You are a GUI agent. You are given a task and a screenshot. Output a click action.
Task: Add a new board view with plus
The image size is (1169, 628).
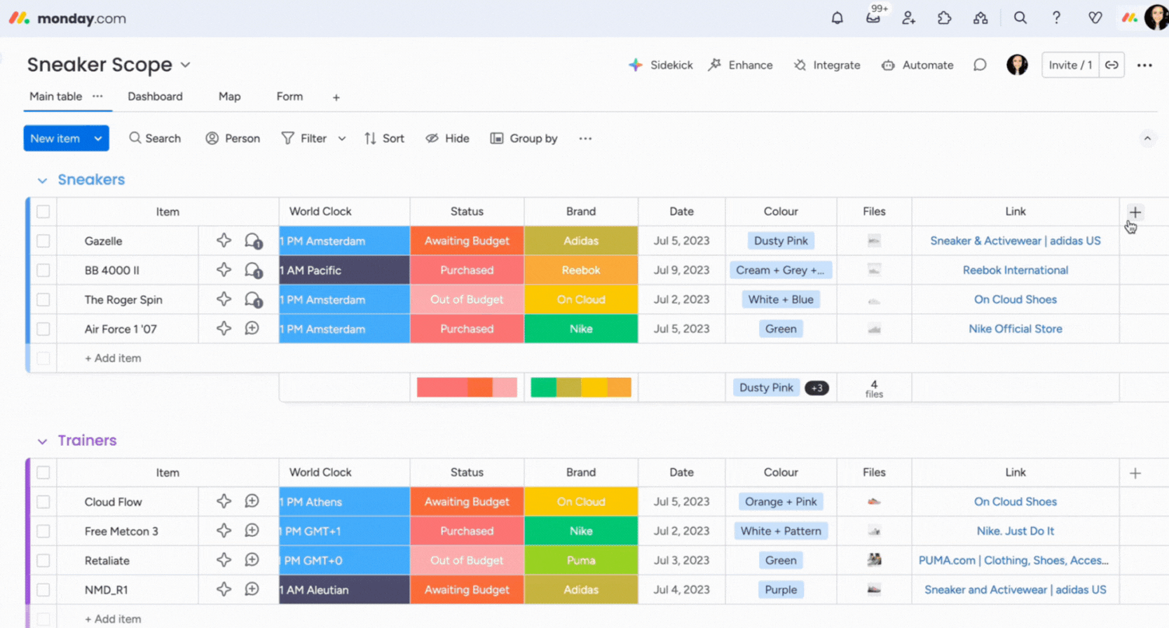(336, 97)
